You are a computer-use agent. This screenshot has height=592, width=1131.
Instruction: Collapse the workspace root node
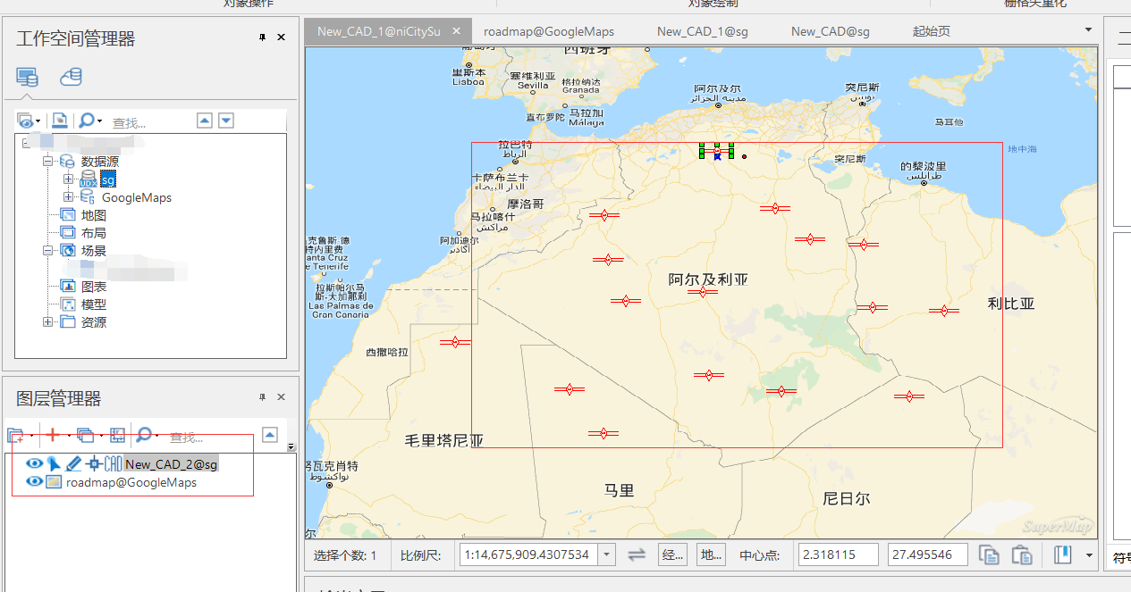click(x=26, y=143)
